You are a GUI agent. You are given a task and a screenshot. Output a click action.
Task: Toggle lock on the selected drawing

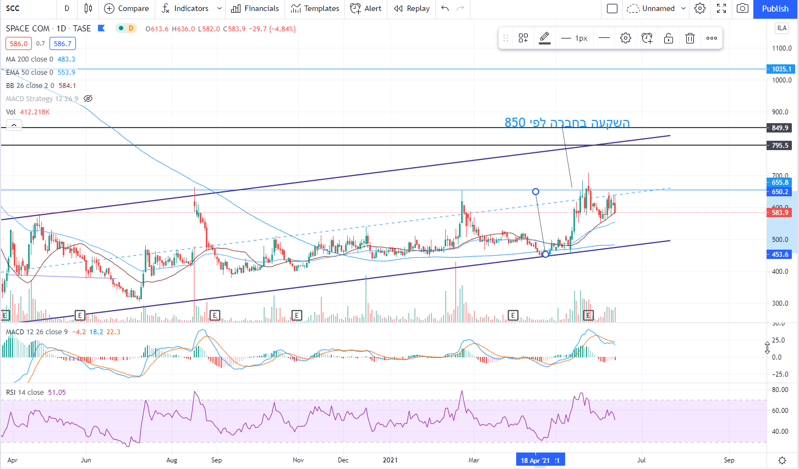tap(669, 38)
